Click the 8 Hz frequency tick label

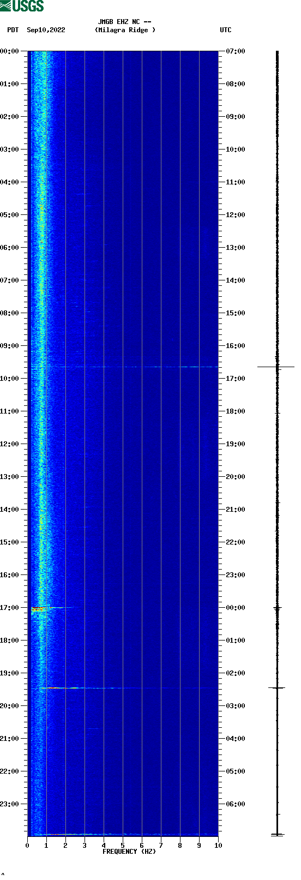pyautogui.click(x=180, y=846)
